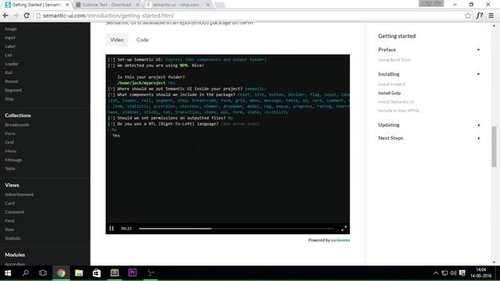
Task: Open Segment in sidebar
Action: coord(13,91)
